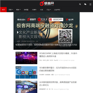Click the 安卓系统 tag
The width and height of the screenshot is (93, 93).
coord(48,75)
